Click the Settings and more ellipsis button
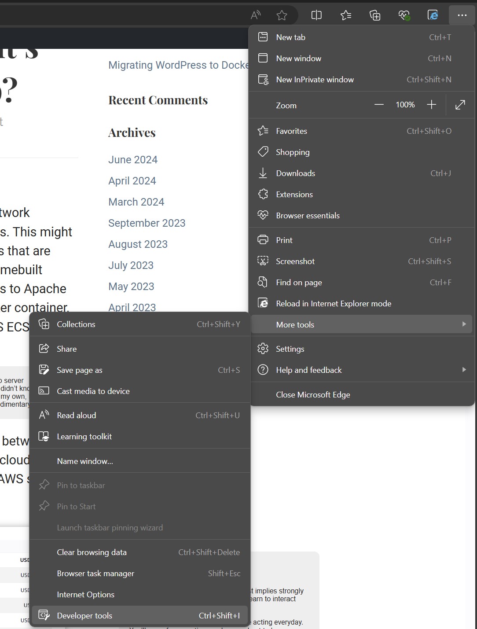Viewport: 477px width, 629px height. click(x=462, y=15)
